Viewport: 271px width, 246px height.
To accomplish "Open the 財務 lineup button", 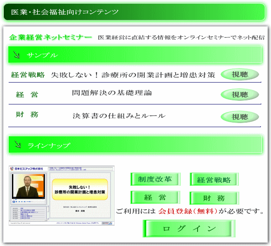I will (214, 198).
